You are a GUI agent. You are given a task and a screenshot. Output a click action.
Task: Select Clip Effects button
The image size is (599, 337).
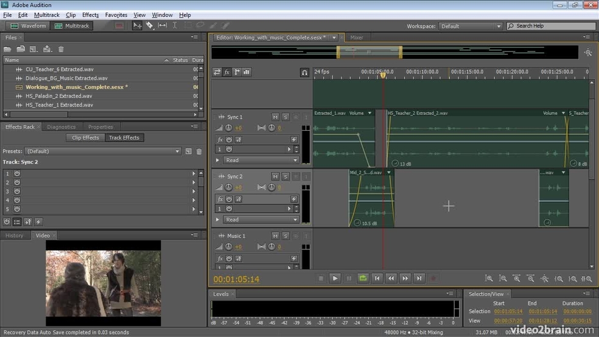point(85,137)
